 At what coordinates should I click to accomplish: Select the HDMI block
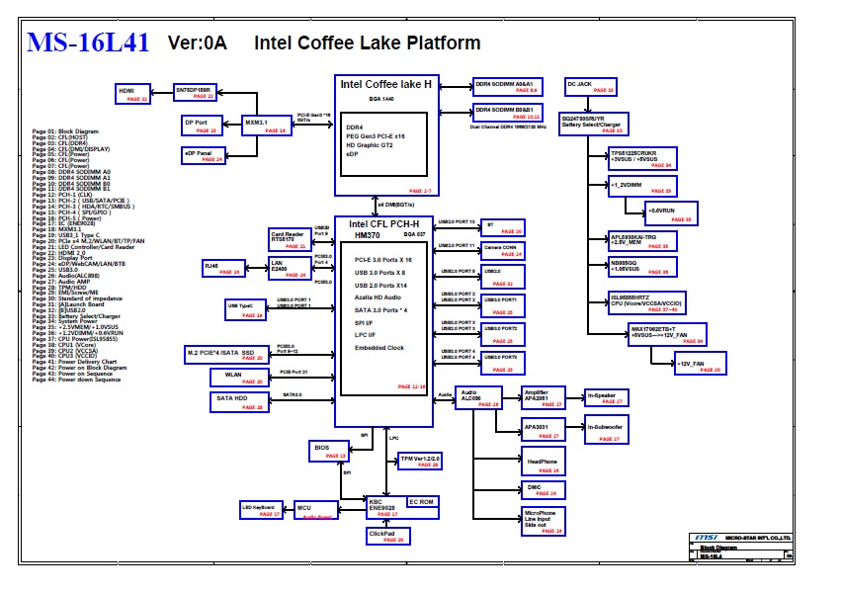point(133,94)
